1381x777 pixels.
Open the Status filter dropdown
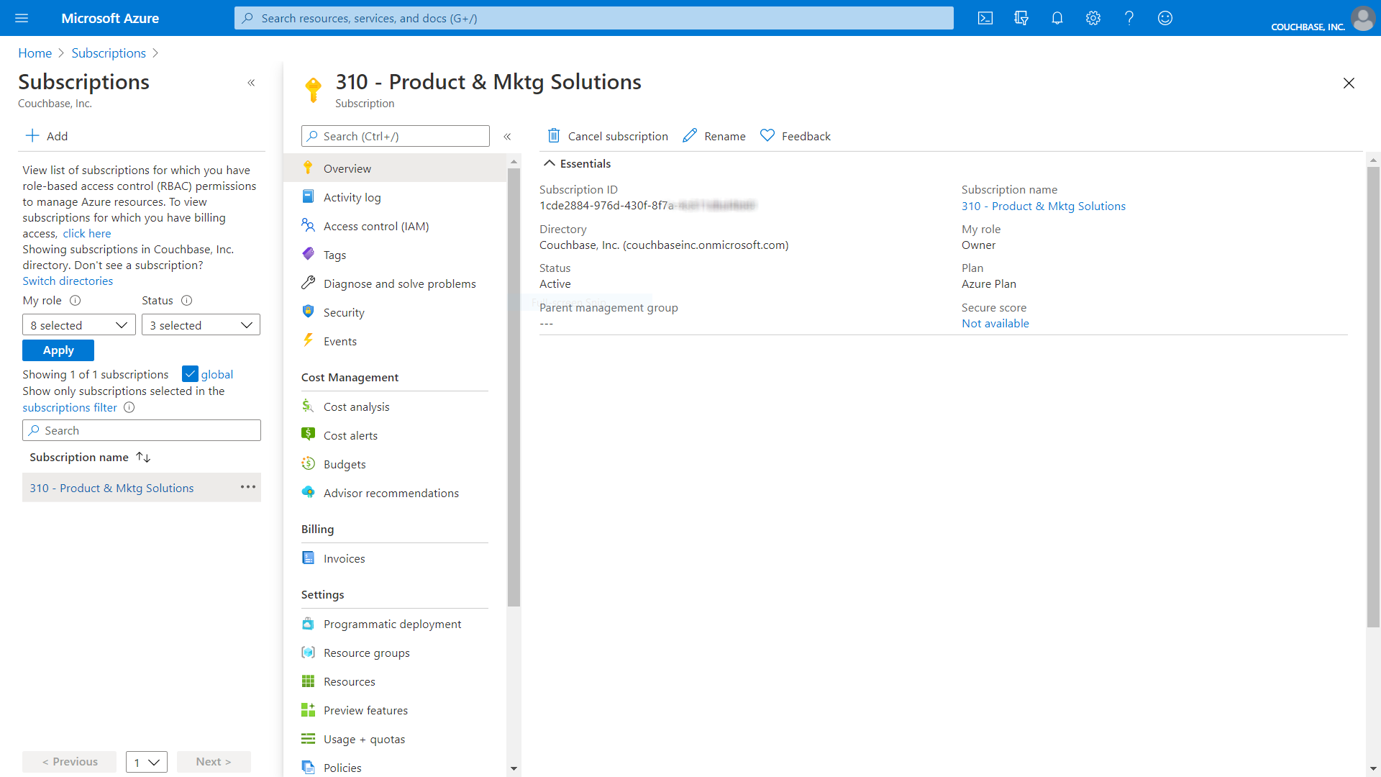pyautogui.click(x=201, y=325)
